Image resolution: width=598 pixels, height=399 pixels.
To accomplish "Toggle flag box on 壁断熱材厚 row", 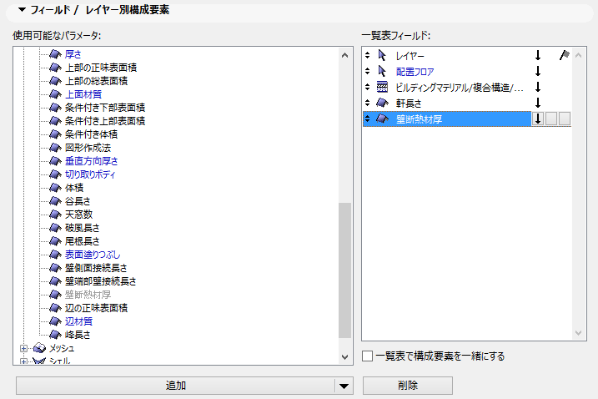I will 565,119.
